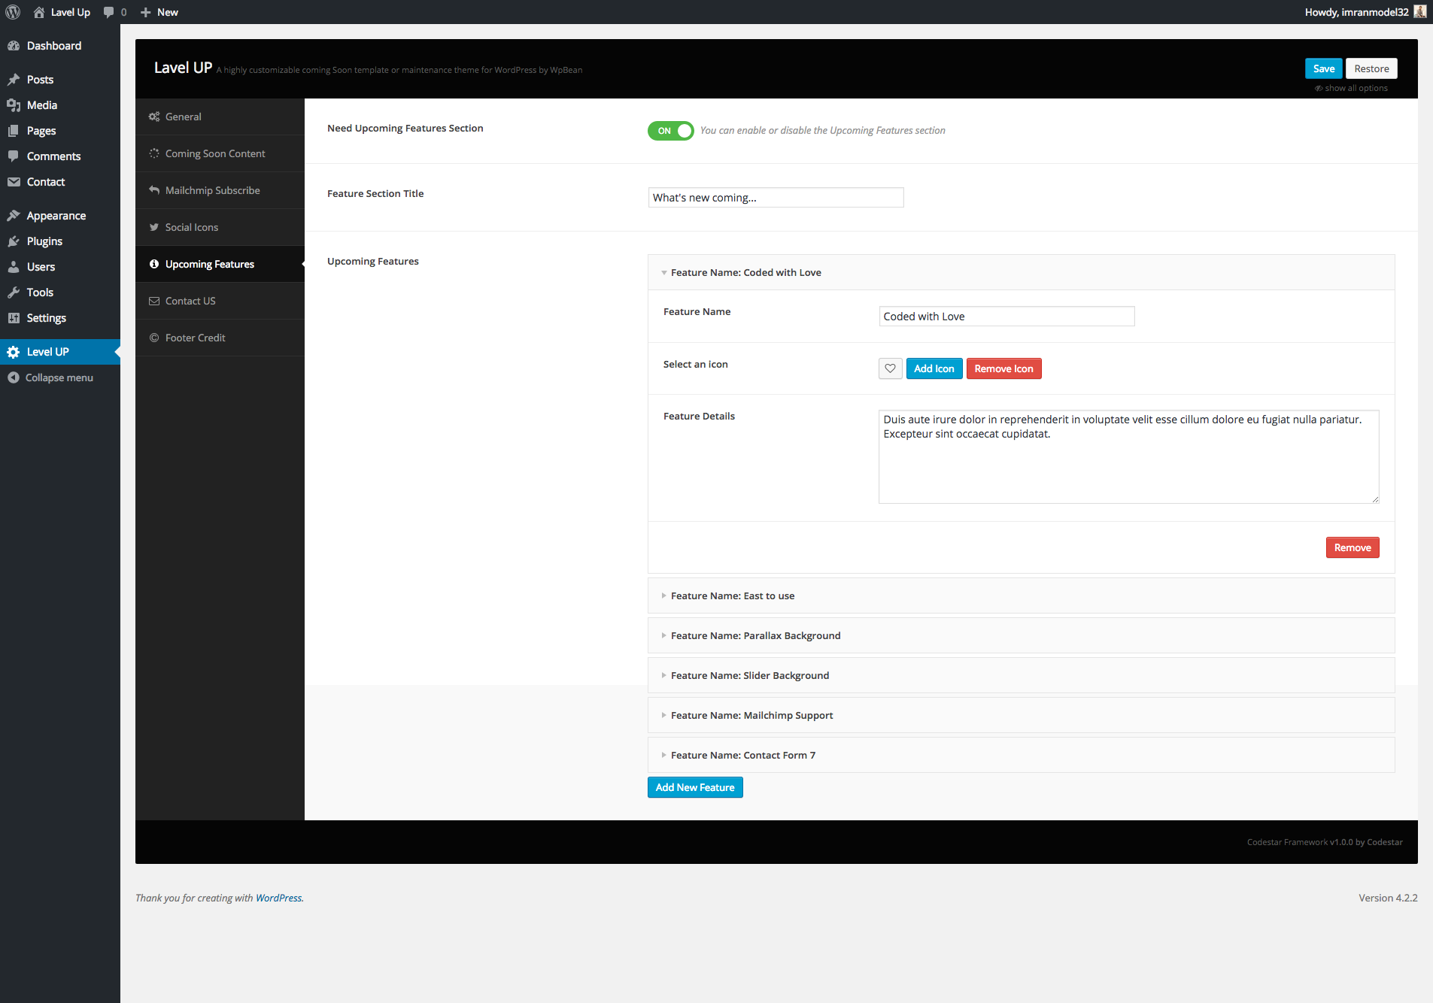Click the Mailchimp Subscribe reply arrow icon
Viewport: 1433px width, 1003px height.
coord(154,190)
